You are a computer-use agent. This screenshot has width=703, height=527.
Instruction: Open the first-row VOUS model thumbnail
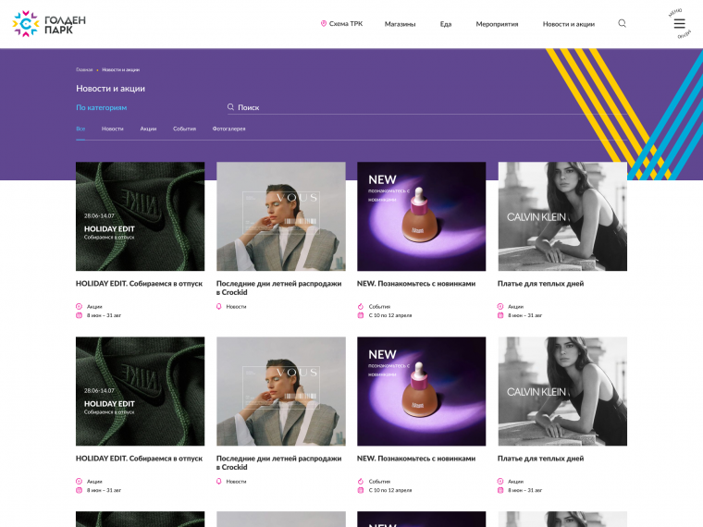[x=281, y=216]
